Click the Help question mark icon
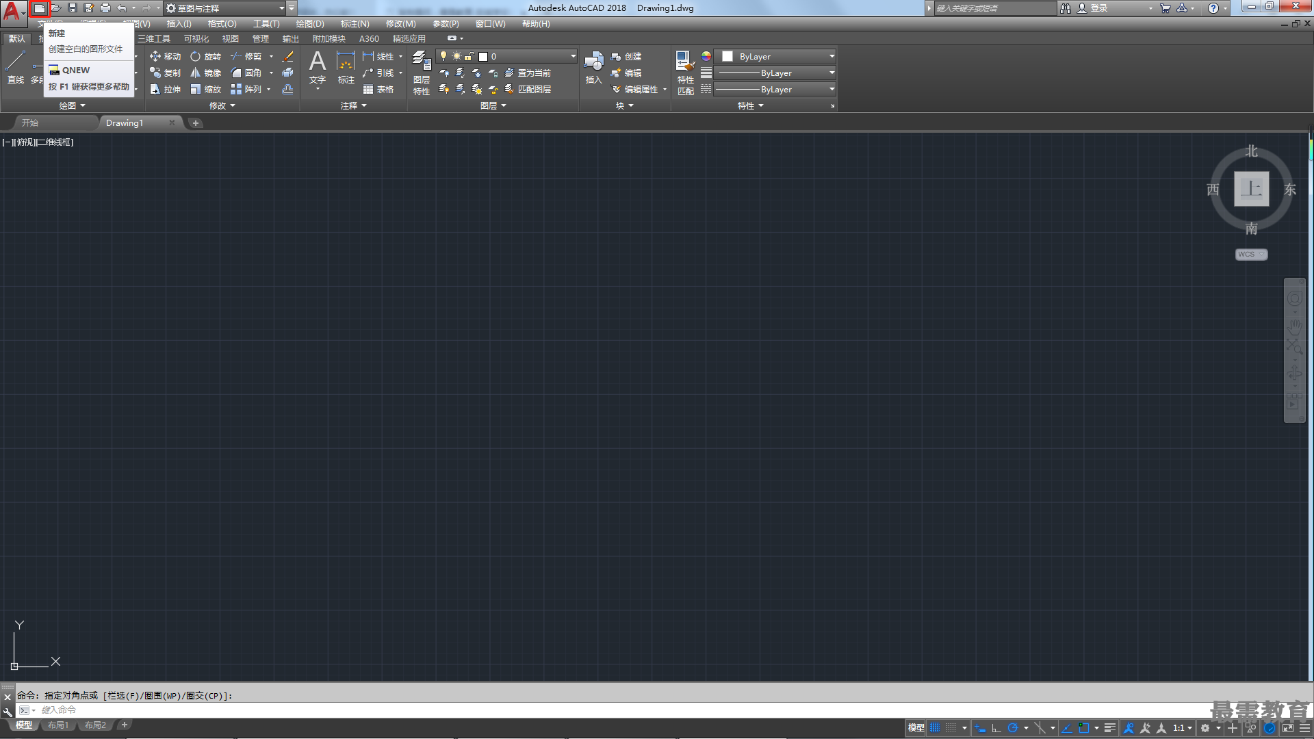 pyautogui.click(x=1213, y=8)
